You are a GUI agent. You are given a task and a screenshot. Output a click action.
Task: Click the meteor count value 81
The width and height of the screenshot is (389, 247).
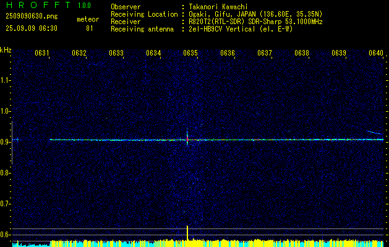89,28
